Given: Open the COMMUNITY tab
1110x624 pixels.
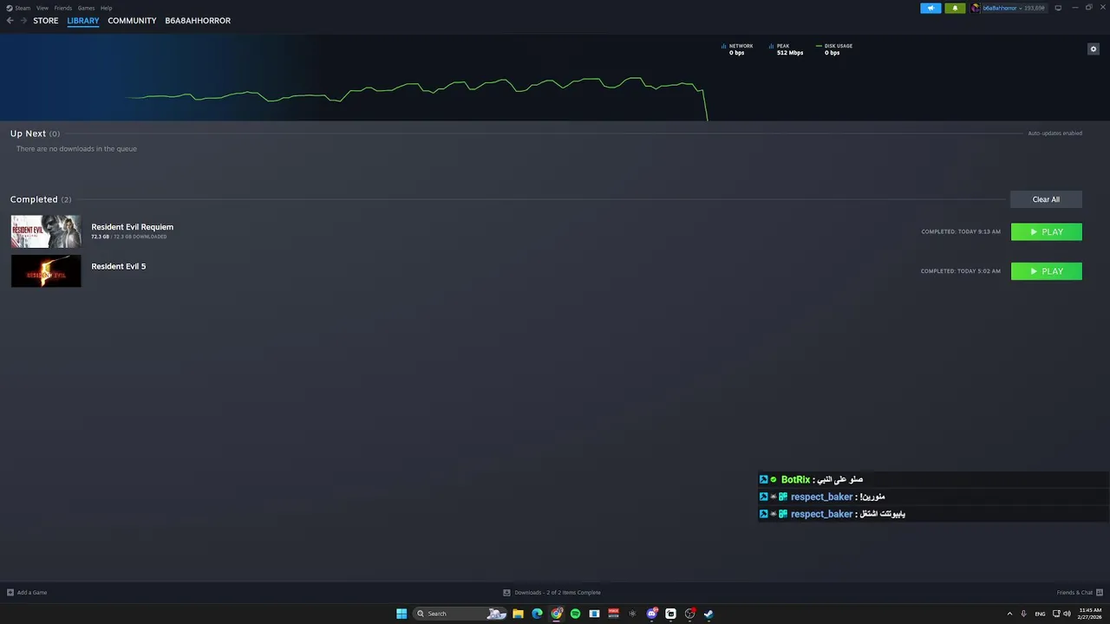Looking at the screenshot, I should pyautogui.click(x=132, y=21).
